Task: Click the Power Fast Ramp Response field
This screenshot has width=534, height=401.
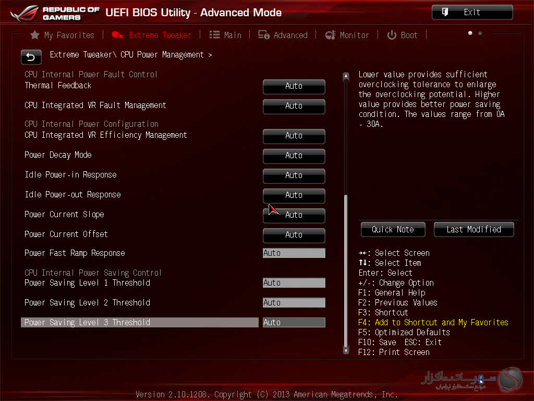Action: (x=294, y=253)
